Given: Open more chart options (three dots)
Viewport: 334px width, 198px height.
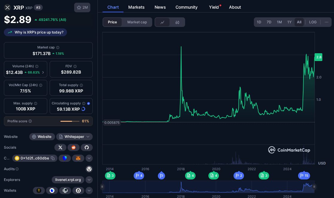Looking at the screenshot, I should 326,22.
